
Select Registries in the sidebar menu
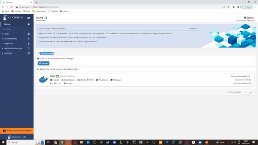(x=9, y=43)
